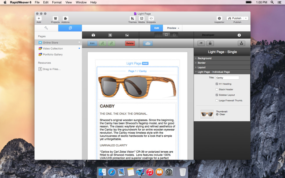Screen dimensions: 285x178
Task: Uncheck the H1 Heading checkbox
Action: tap(217, 84)
